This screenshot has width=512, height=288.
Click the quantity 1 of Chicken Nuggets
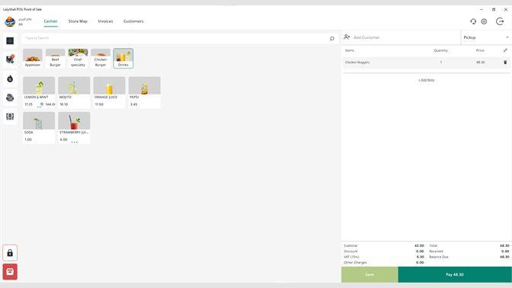coord(441,62)
